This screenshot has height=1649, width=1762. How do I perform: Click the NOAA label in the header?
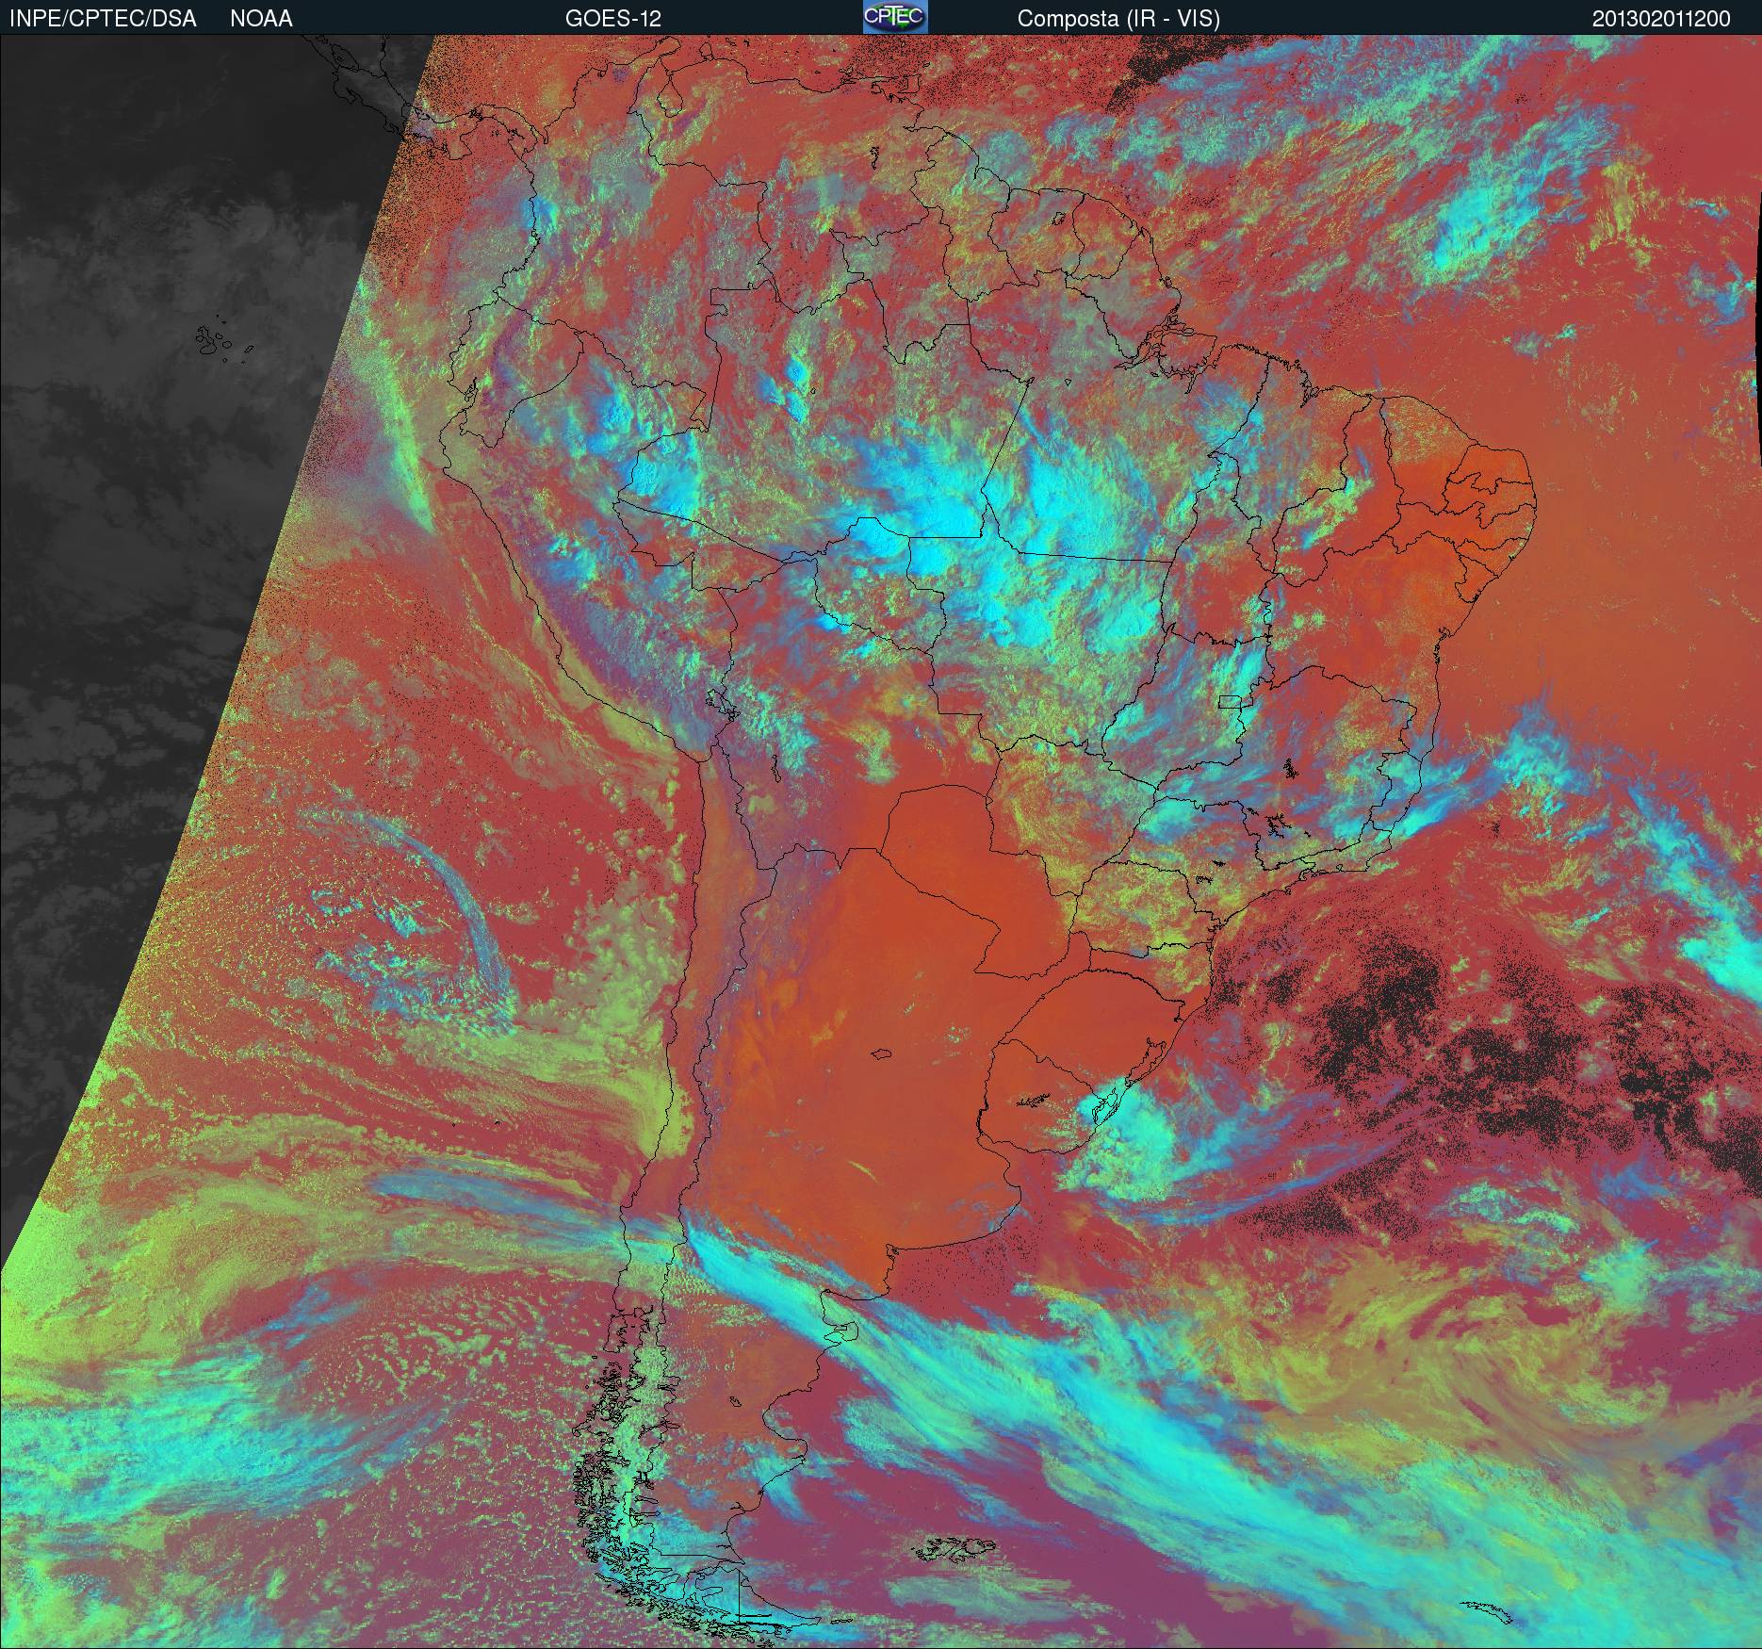(x=261, y=19)
